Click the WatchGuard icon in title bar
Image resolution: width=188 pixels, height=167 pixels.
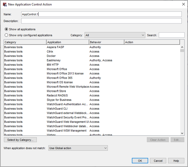5,4
